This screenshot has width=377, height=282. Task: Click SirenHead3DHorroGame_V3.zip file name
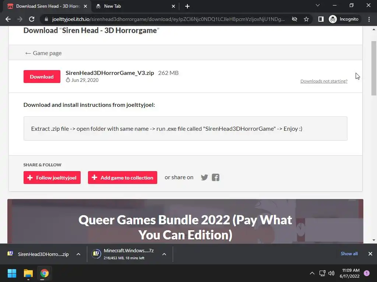(x=110, y=73)
